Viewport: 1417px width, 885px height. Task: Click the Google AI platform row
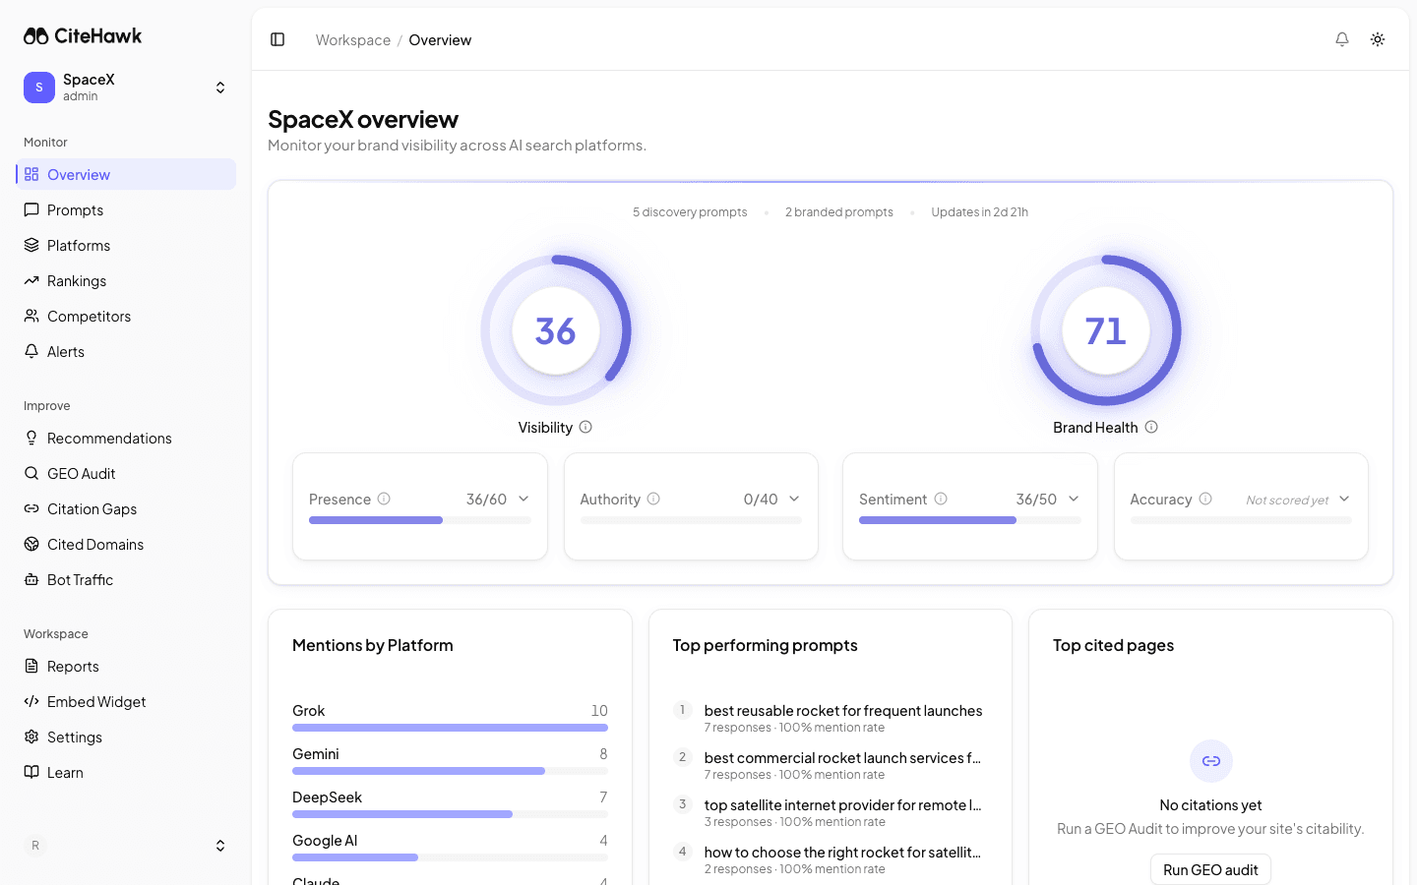pyautogui.click(x=450, y=848)
